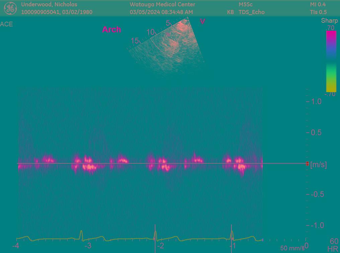The width and height of the screenshot is (340, 253).
Task: Click the 50 mm/s sweep speed value
Action: tap(292, 248)
